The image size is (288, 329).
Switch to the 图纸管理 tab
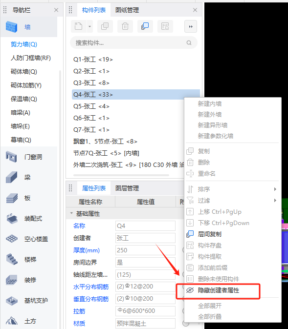(x=127, y=10)
